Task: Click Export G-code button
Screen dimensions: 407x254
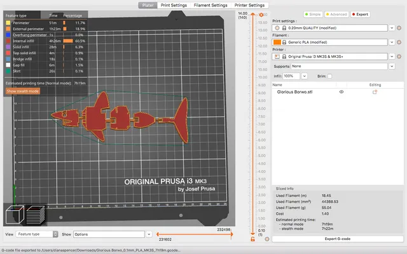Action: pos(338,239)
